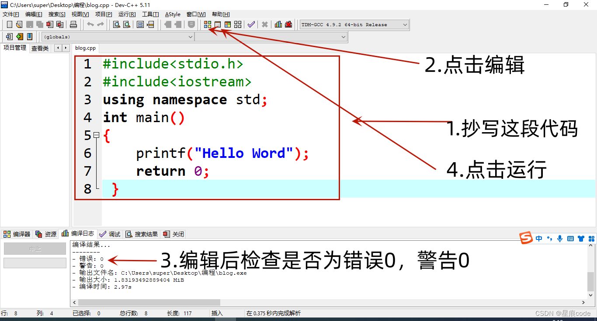Click the 输出文件名 line in the compile log

pos(160,273)
